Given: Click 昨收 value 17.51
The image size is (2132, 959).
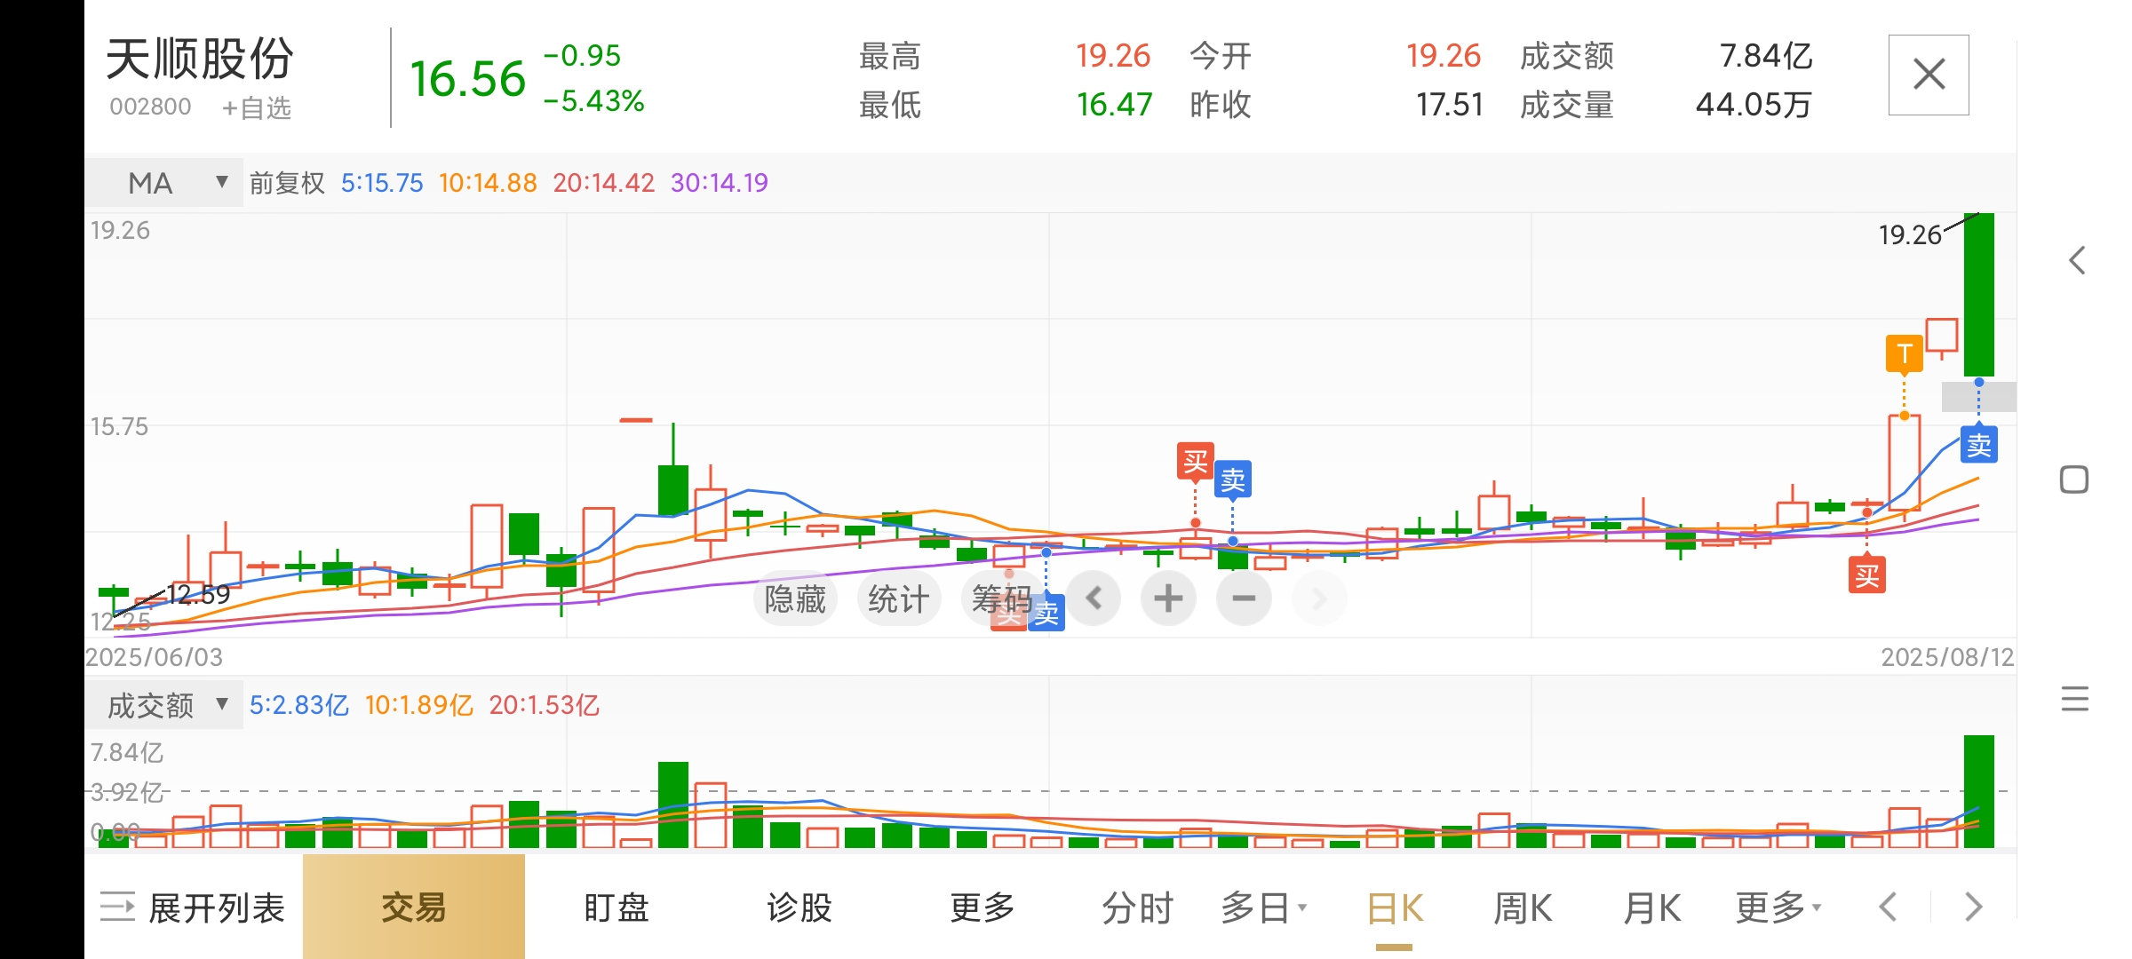Looking at the screenshot, I should pos(1450,105).
